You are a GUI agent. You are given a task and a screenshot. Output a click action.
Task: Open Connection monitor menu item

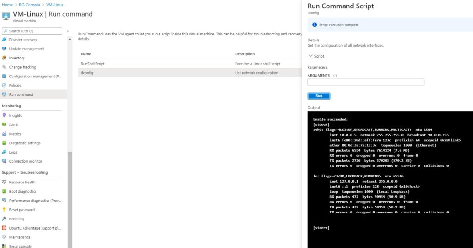[x=26, y=161]
